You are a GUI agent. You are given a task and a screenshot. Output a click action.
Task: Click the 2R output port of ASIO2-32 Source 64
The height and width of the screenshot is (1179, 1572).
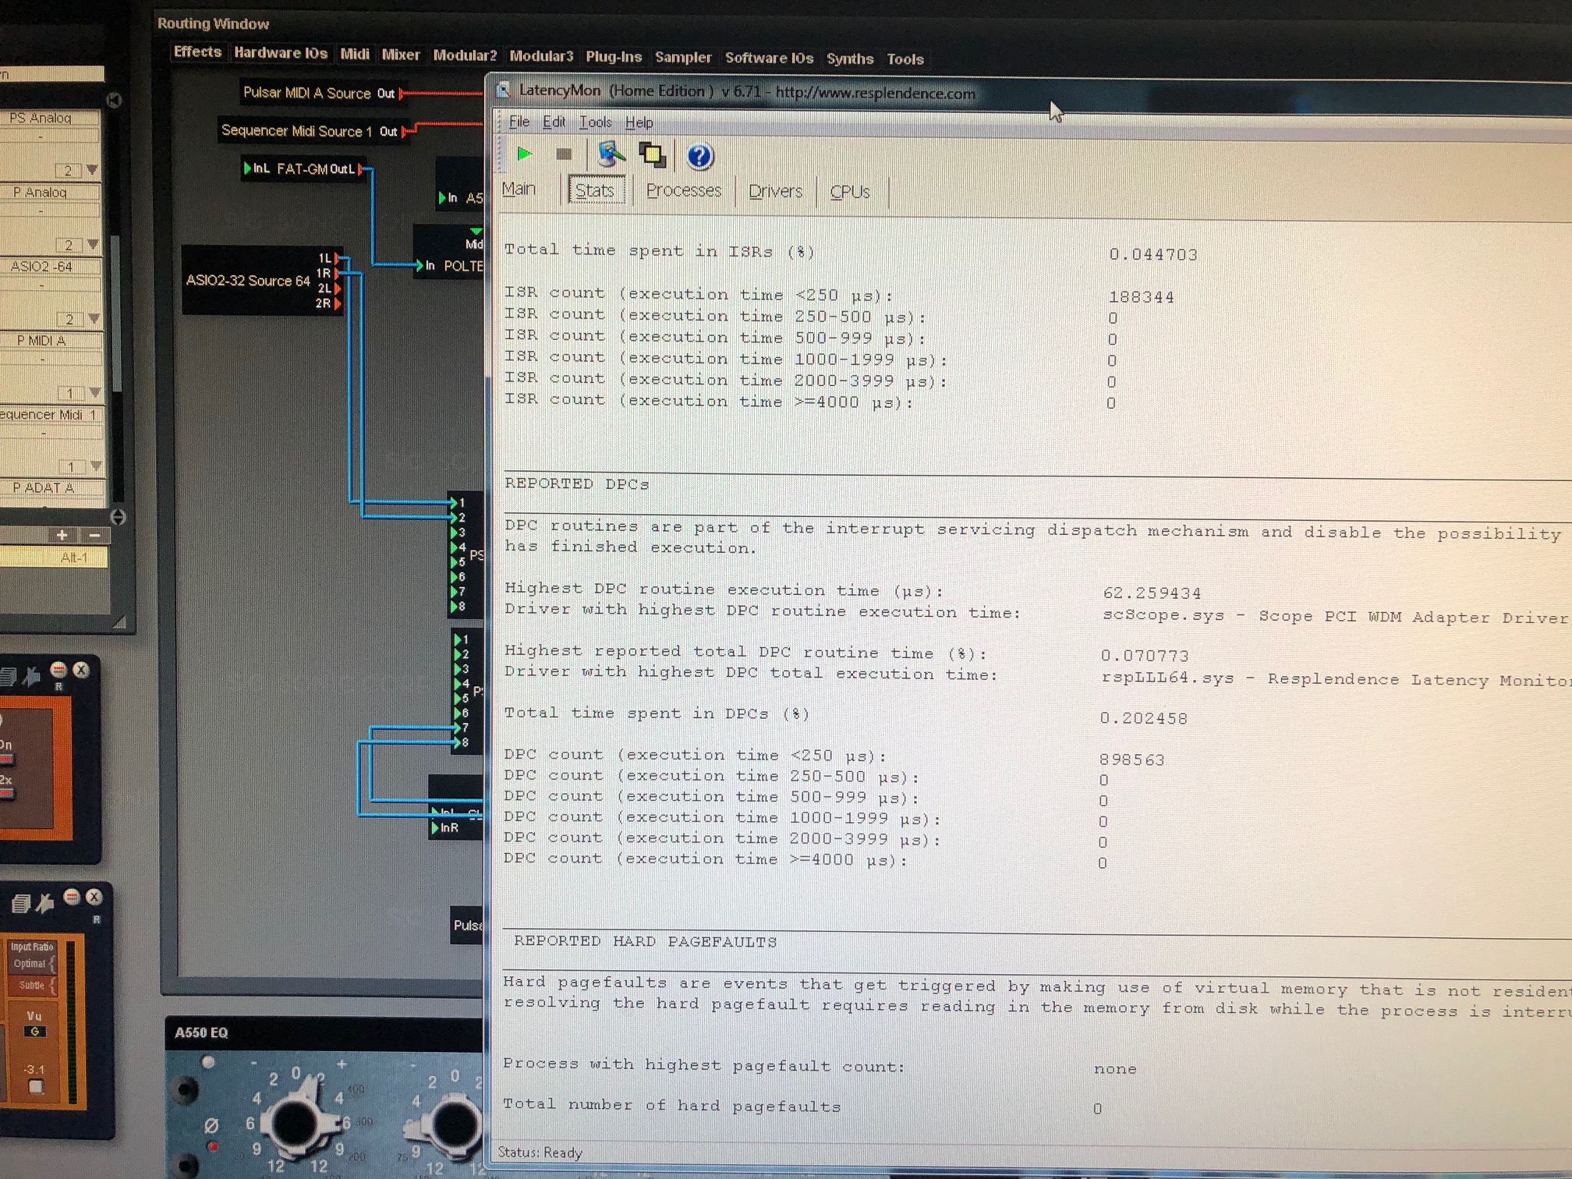(337, 303)
